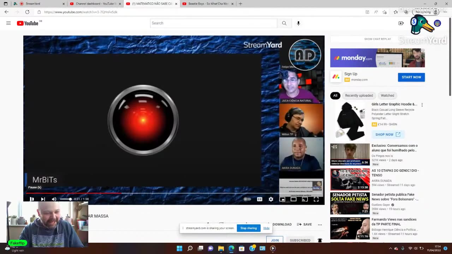Image resolution: width=452 pixels, height=254 pixels.
Task: Click the YouTube logo to go home
Action: tap(28, 23)
